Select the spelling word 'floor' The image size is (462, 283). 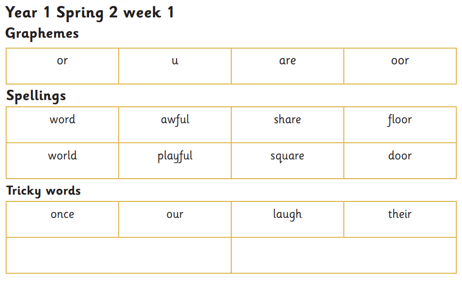click(x=400, y=120)
